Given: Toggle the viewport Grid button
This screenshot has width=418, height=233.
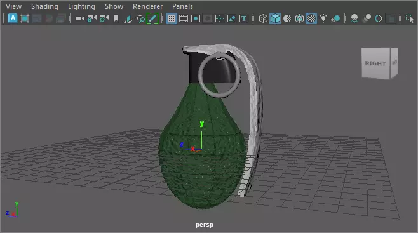Looking at the screenshot, I should [x=171, y=18].
